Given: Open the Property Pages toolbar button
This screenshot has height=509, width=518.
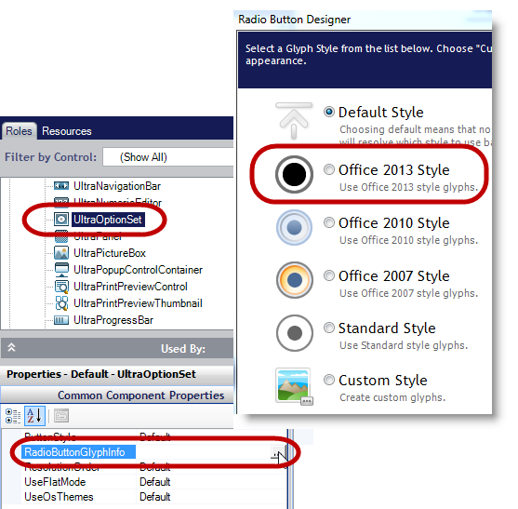Looking at the screenshot, I should tap(61, 416).
